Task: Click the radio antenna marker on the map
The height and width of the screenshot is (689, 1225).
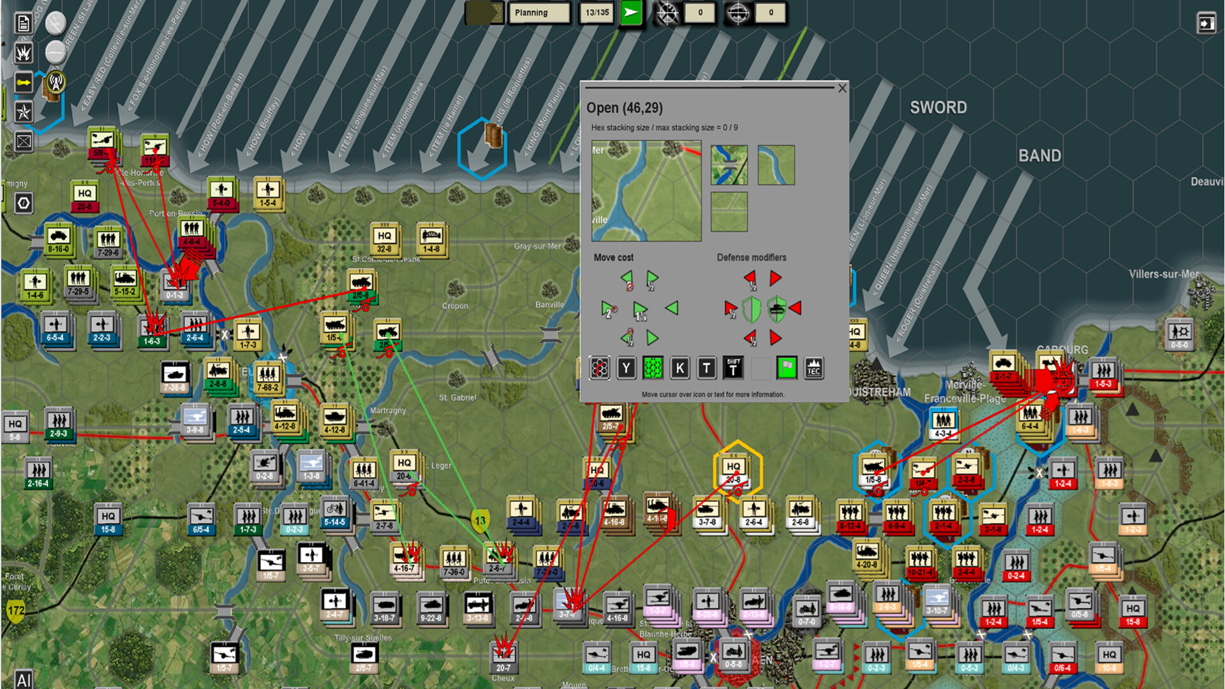Action: (x=56, y=83)
